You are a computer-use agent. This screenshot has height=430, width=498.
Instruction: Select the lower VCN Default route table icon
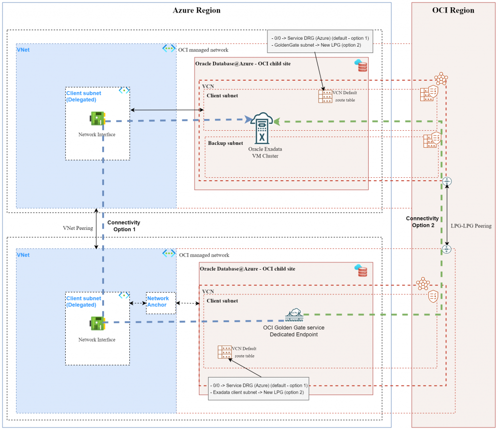(225, 352)
